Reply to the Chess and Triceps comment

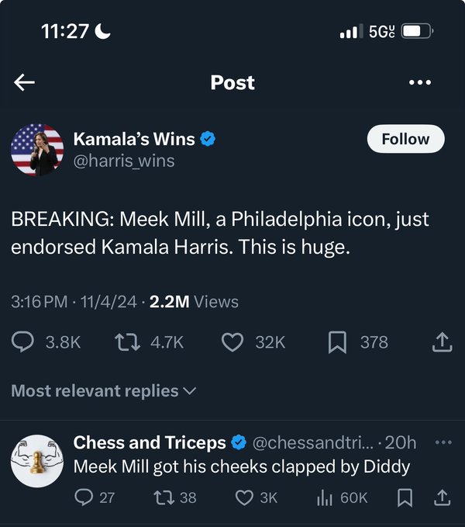84,498
